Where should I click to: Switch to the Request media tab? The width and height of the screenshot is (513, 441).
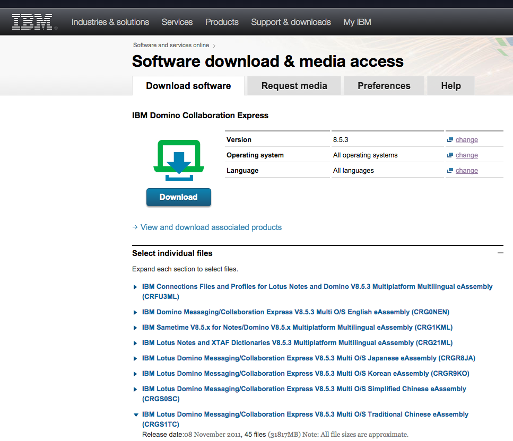(294, 86)
